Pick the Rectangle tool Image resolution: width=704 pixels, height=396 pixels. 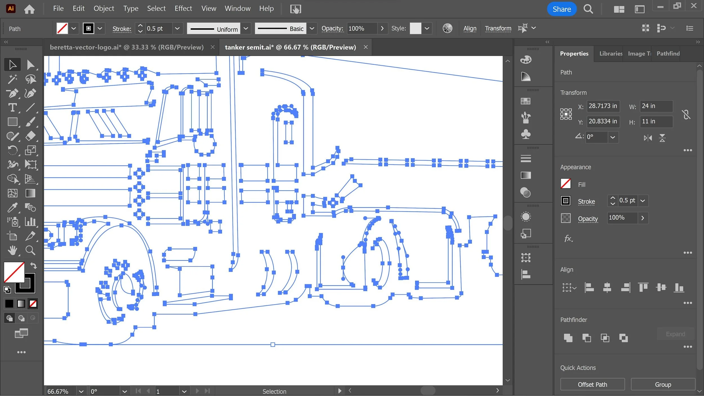[12, 122]
